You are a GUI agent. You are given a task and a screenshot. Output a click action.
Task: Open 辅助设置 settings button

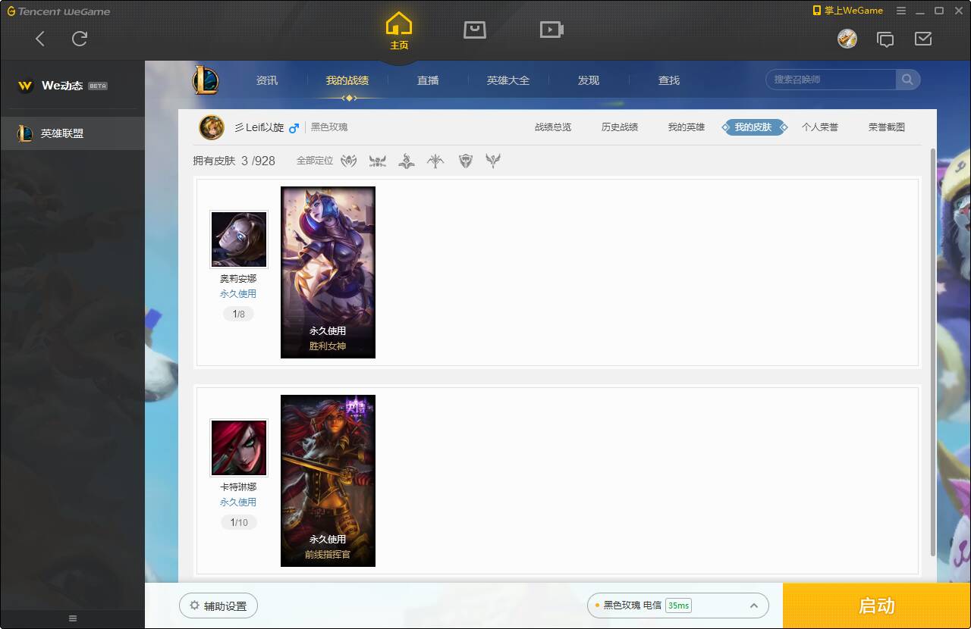tap(218, 606)
